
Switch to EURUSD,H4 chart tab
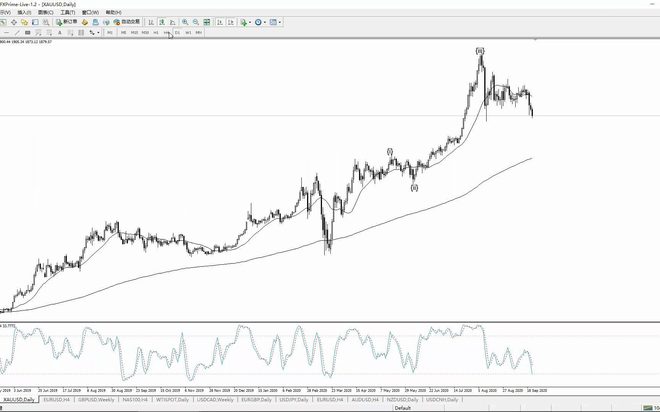coord(57,399)
